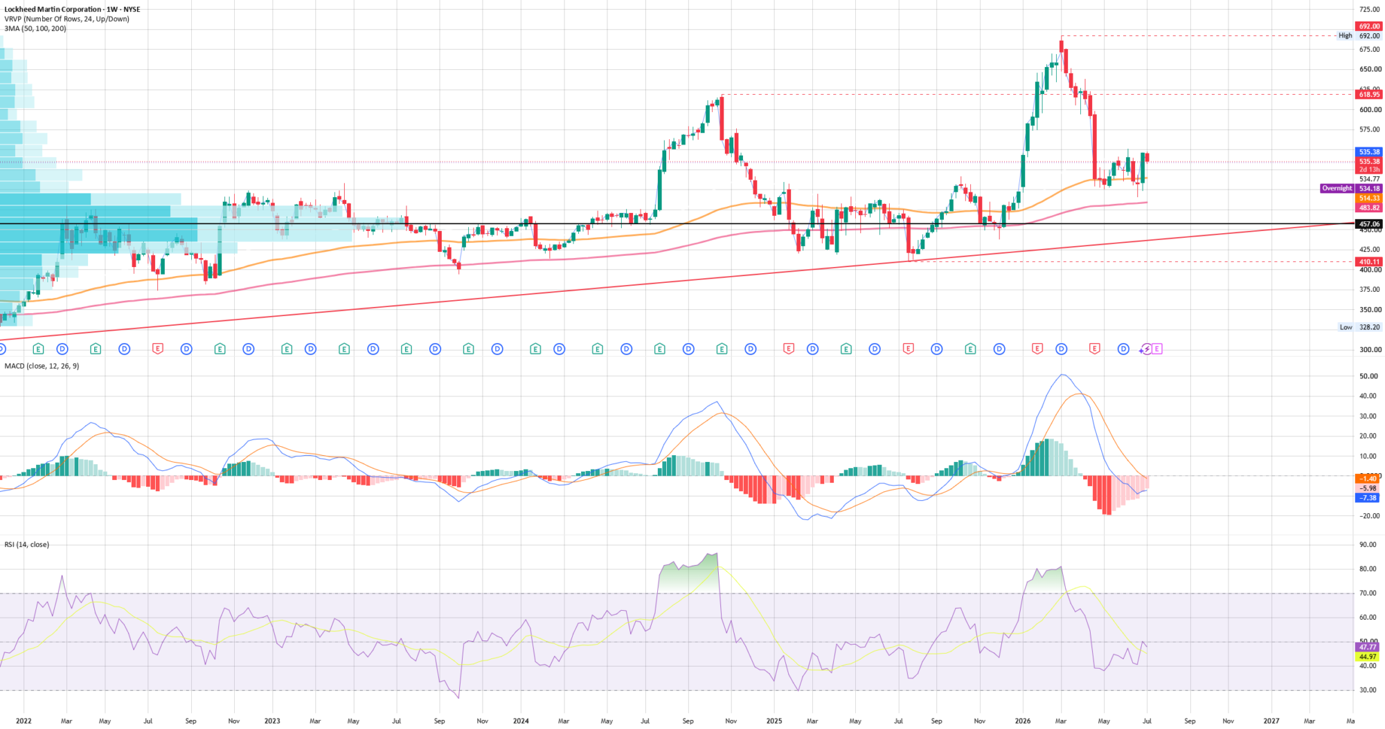Image resolution: width=1385 pixels, height=729 pixels.
Task: Select the Lockheed Martin Corporation chart title
Action: (x=73, y=10)
